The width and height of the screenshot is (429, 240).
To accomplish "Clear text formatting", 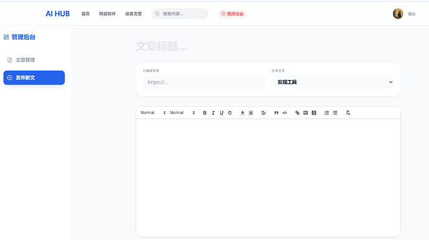I will [348, 113].
